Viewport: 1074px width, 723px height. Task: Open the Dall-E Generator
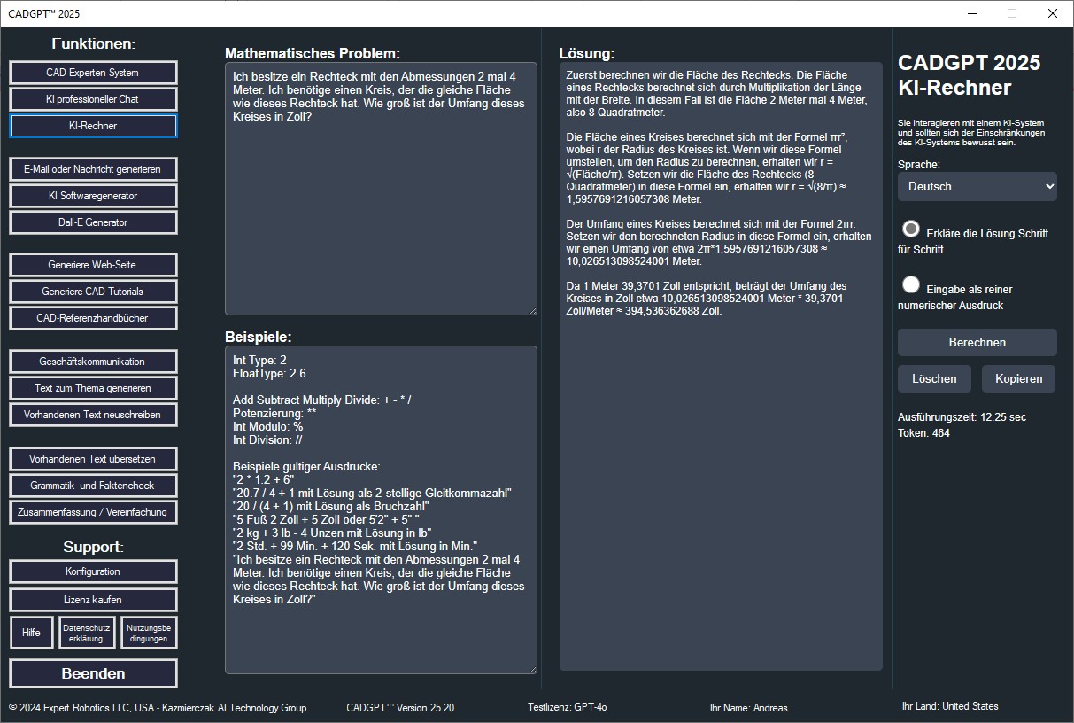pos(93,222)
